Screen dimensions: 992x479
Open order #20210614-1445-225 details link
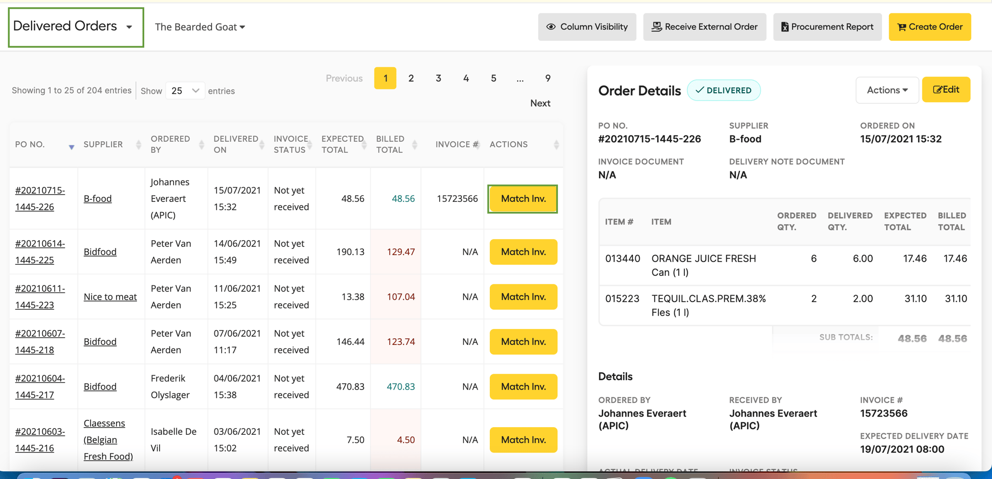click(41, 252)
